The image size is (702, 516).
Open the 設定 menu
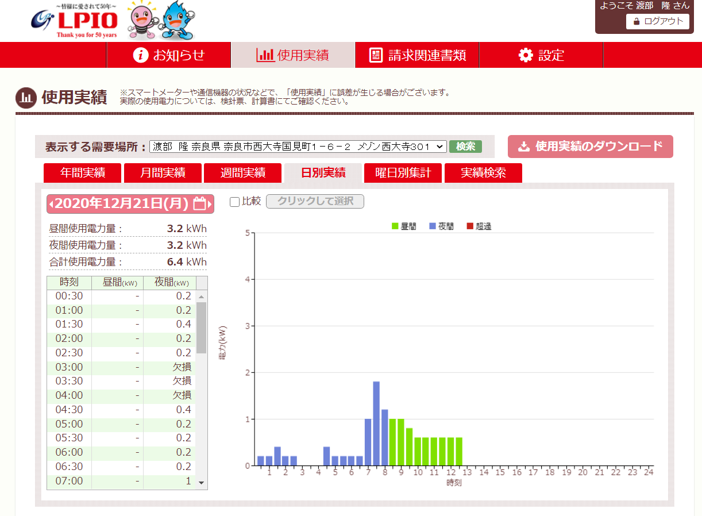coord(541,55)
